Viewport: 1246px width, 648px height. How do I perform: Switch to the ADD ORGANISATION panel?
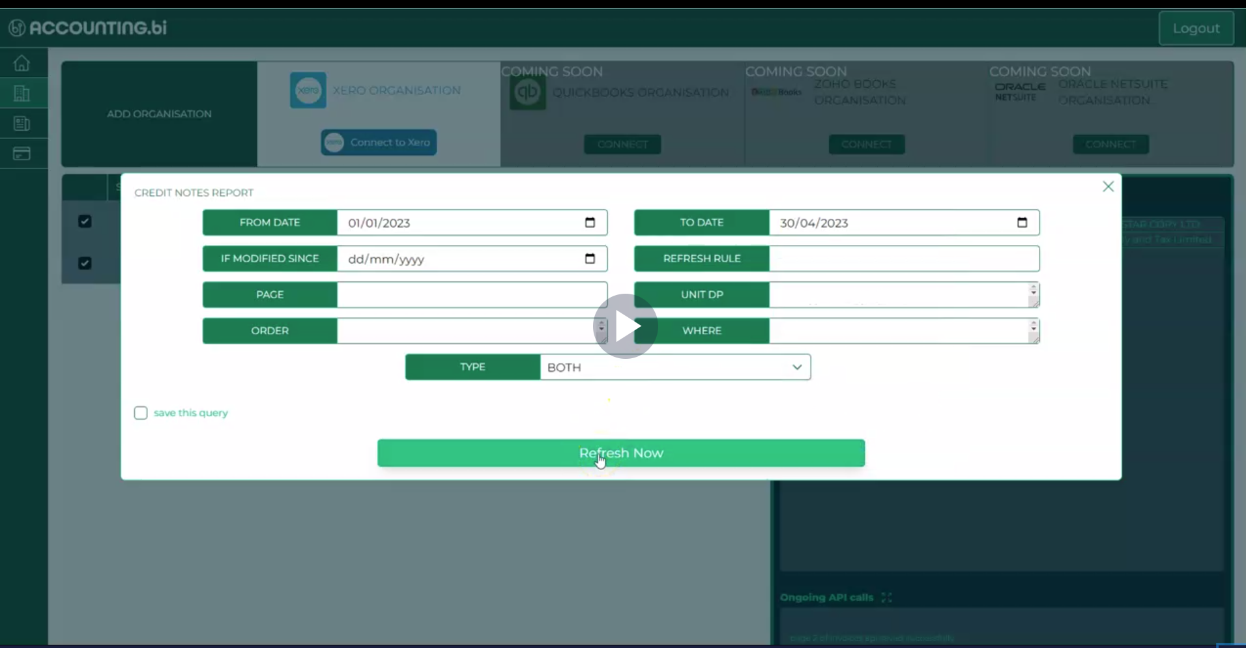(159, 113)
